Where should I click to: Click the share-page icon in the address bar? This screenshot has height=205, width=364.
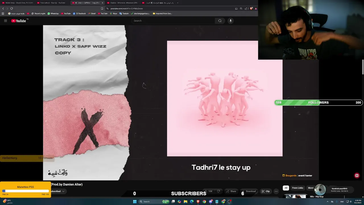(246, 9)
